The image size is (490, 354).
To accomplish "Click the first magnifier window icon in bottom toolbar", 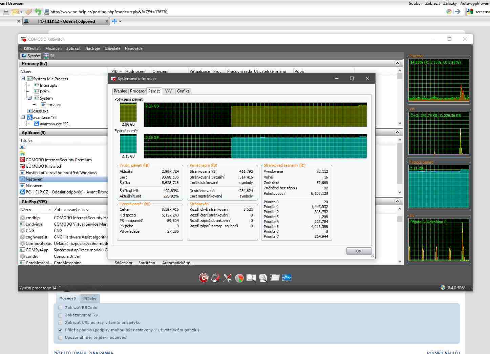I will coord(251,278).
